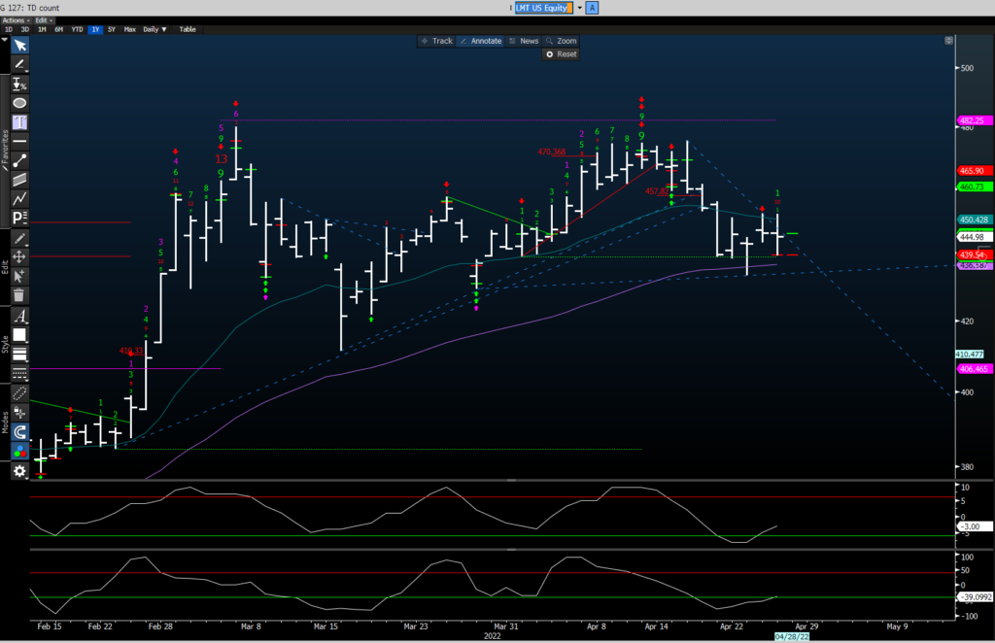995x643 pixels.
Task: Click the News button
Action: click(x=524, y=41)
